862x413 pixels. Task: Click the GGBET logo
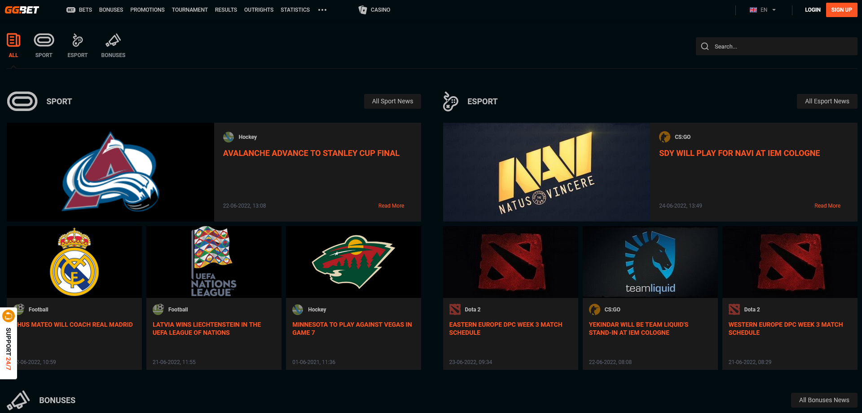click(22, 9)
